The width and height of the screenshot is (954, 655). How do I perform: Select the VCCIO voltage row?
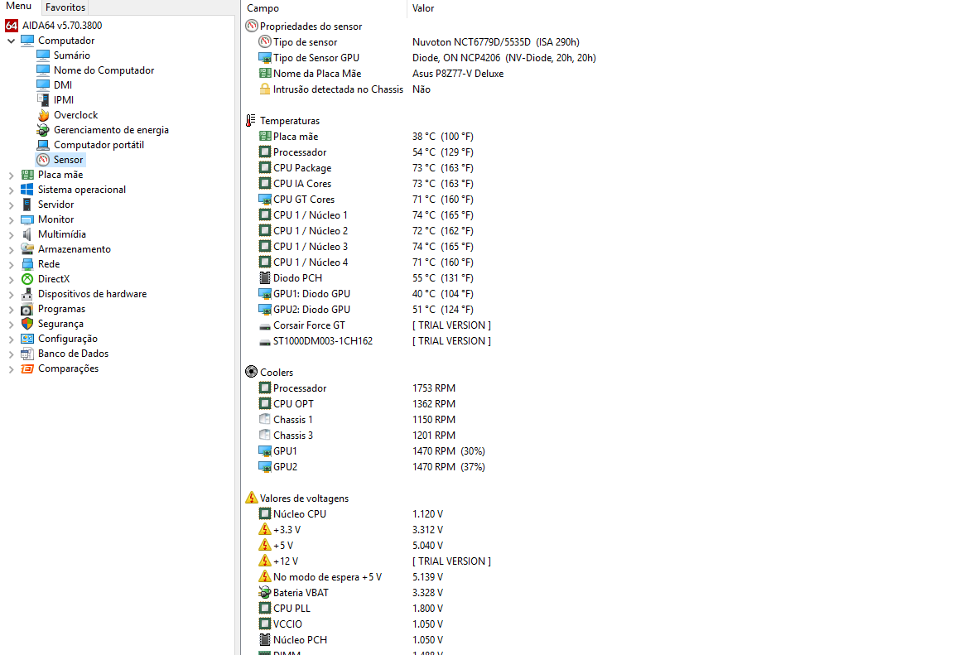click(x=352, y=624)
